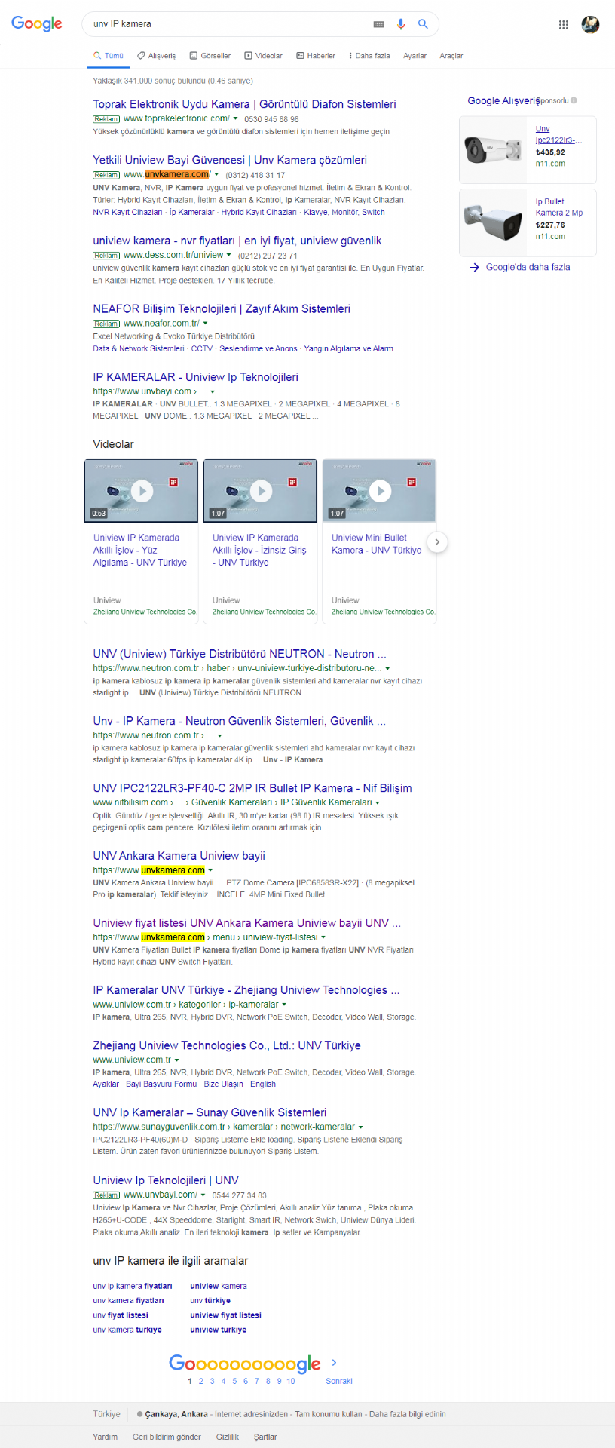
Task: Click the next page arrow above Sonraki
Action: pos(334,1362)
